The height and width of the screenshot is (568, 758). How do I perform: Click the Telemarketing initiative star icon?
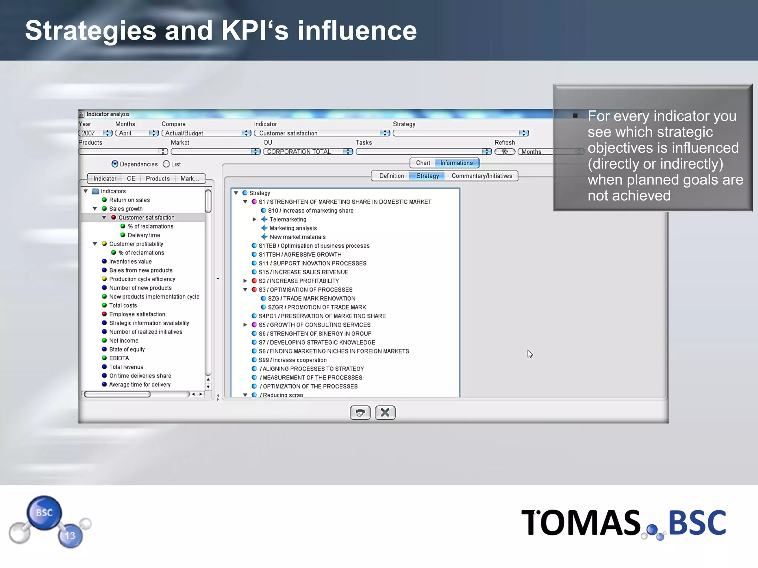tap(264, 219)
